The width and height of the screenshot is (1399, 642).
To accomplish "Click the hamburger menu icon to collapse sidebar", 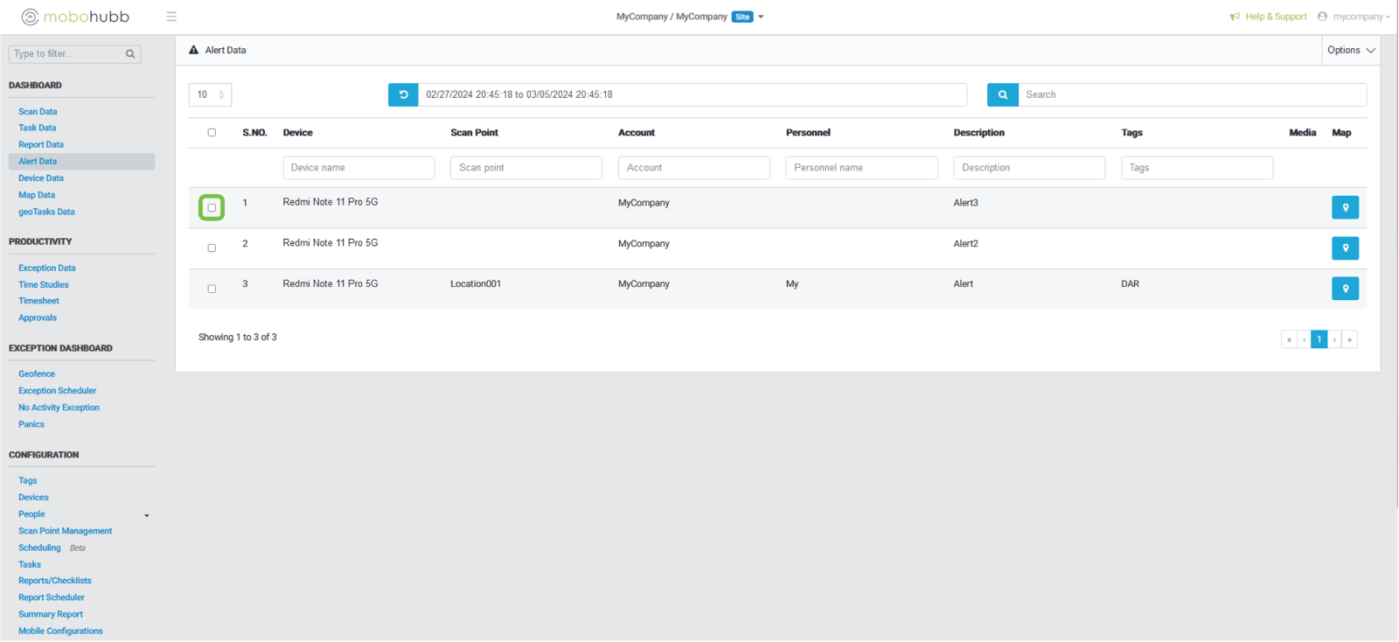I will [171, 17].
